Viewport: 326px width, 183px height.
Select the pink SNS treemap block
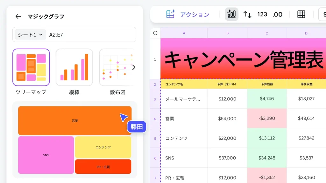point(46,155)
